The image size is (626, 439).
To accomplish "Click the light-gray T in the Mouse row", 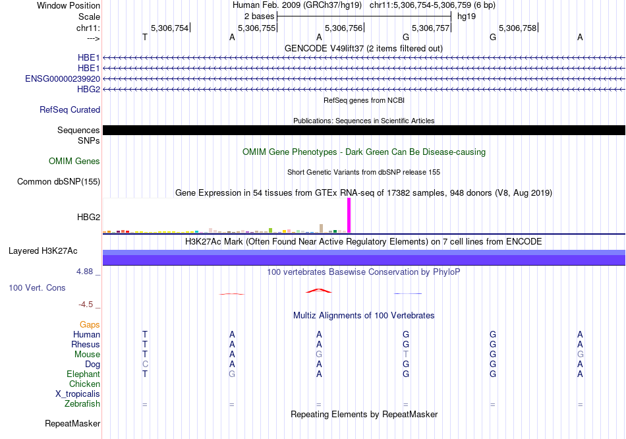I will pos(406,355).
